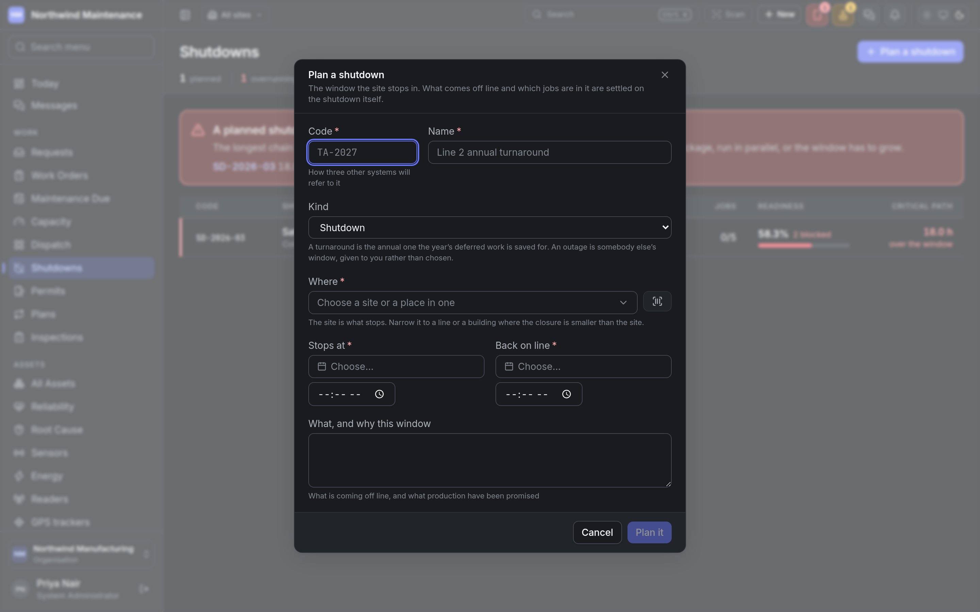Screen dimensions: 980x612
Task: Click the calendar icon in Back on line field
Action: pos(509,366)
